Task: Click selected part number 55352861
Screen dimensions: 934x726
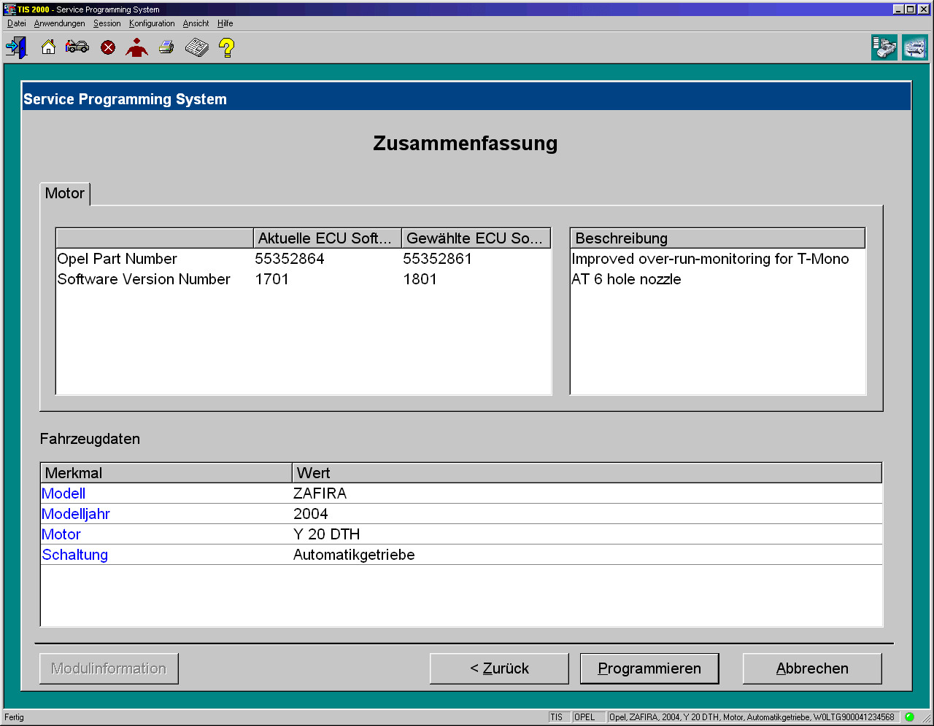Action: [x=438, y=259]
